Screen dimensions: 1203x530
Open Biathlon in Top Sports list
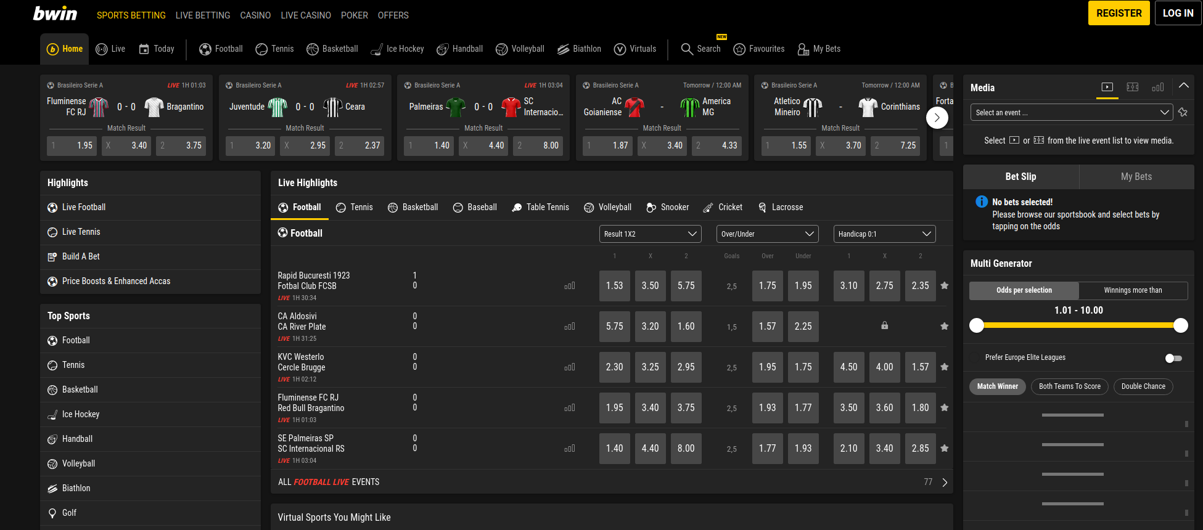tap(150, 488)
